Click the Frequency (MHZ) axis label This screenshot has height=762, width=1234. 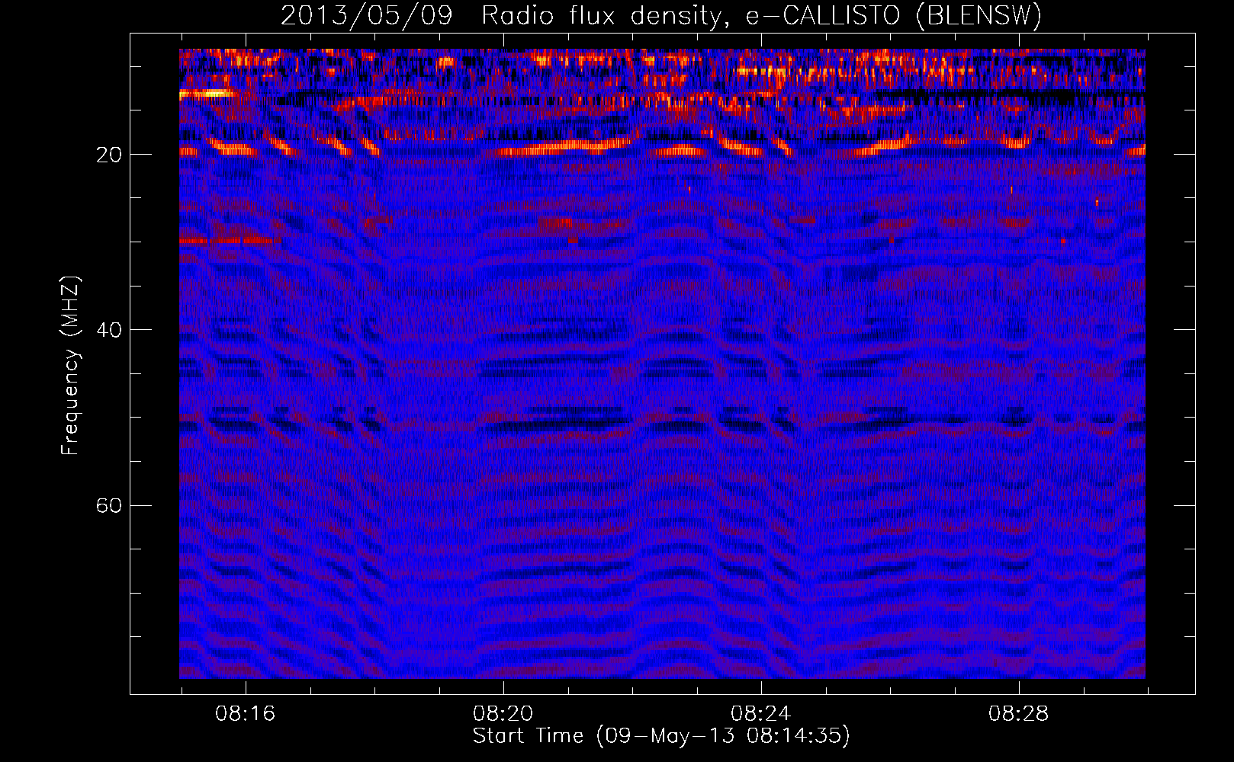click(70, 366)
